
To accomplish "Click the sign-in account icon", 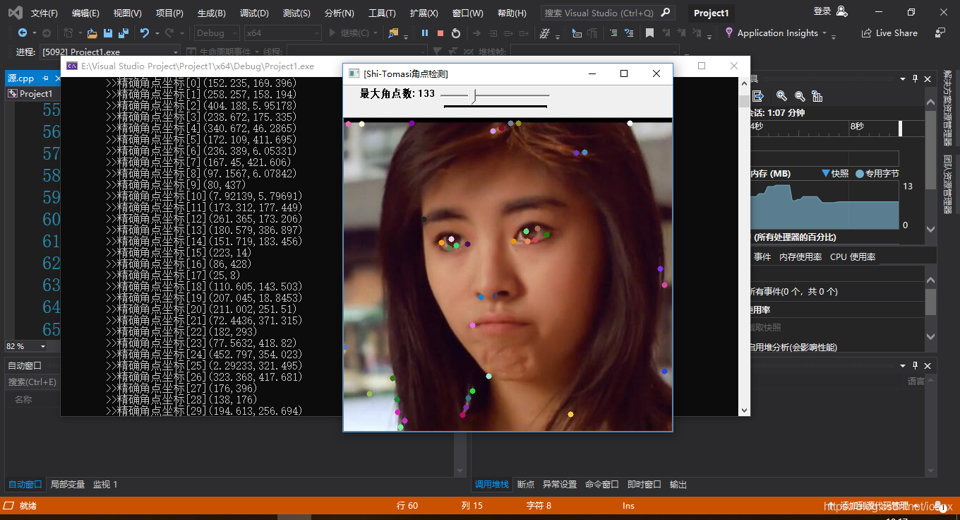I will click(x=841, y=11).
